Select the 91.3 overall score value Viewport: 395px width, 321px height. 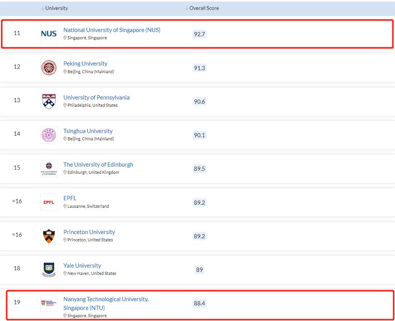[199, 68]
